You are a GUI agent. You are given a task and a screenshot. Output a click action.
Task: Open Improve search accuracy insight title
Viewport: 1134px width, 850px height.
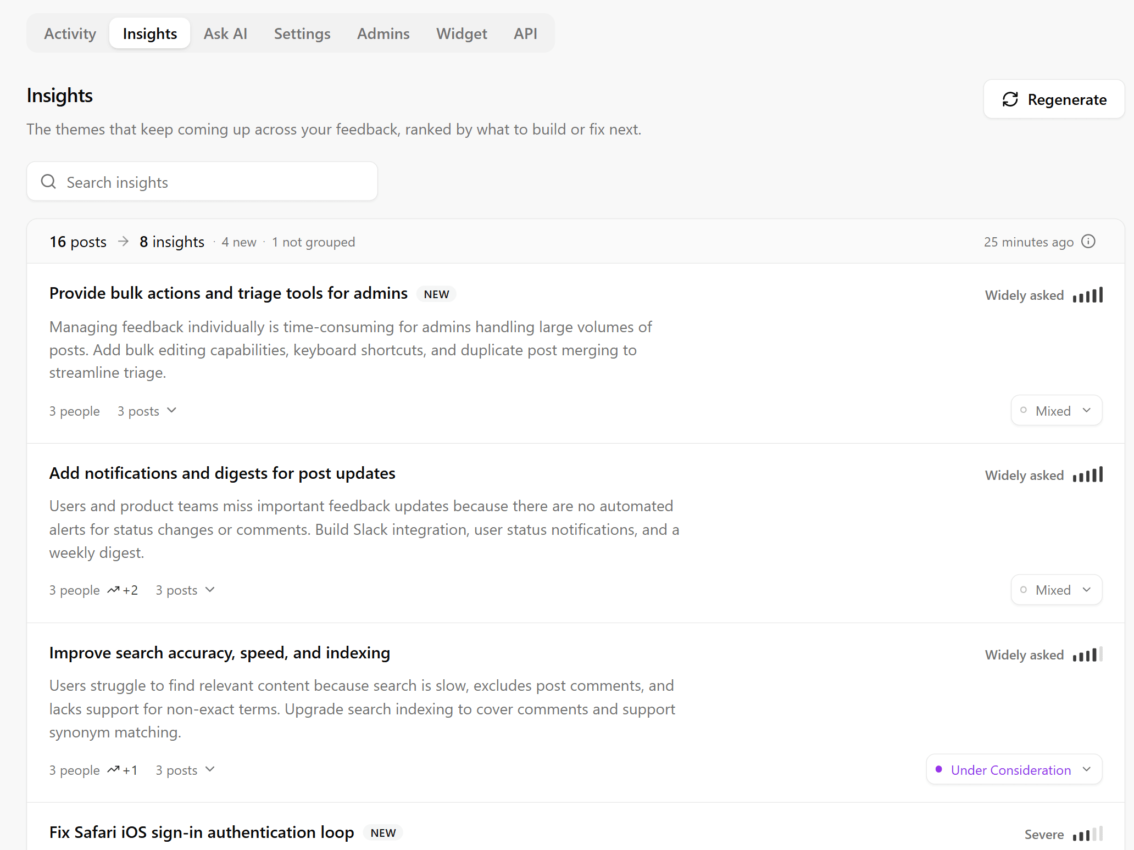[x=220, y=653]
